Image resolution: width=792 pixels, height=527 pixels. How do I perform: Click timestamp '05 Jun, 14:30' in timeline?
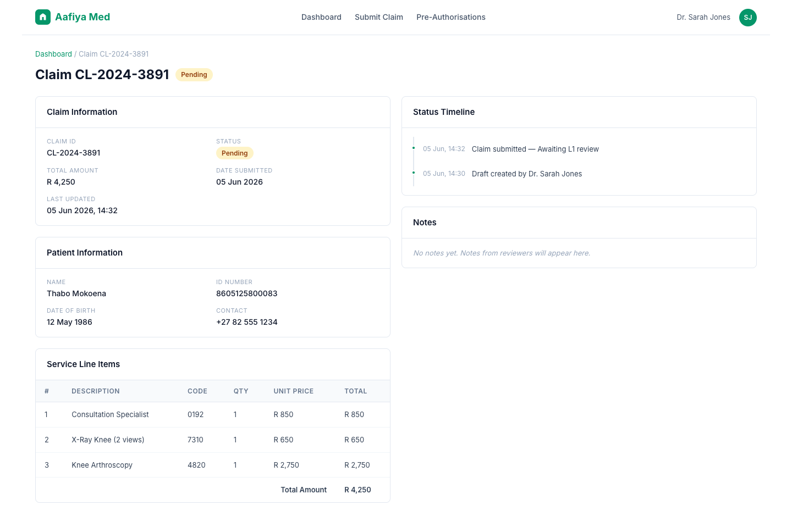(x=444, y=174)
